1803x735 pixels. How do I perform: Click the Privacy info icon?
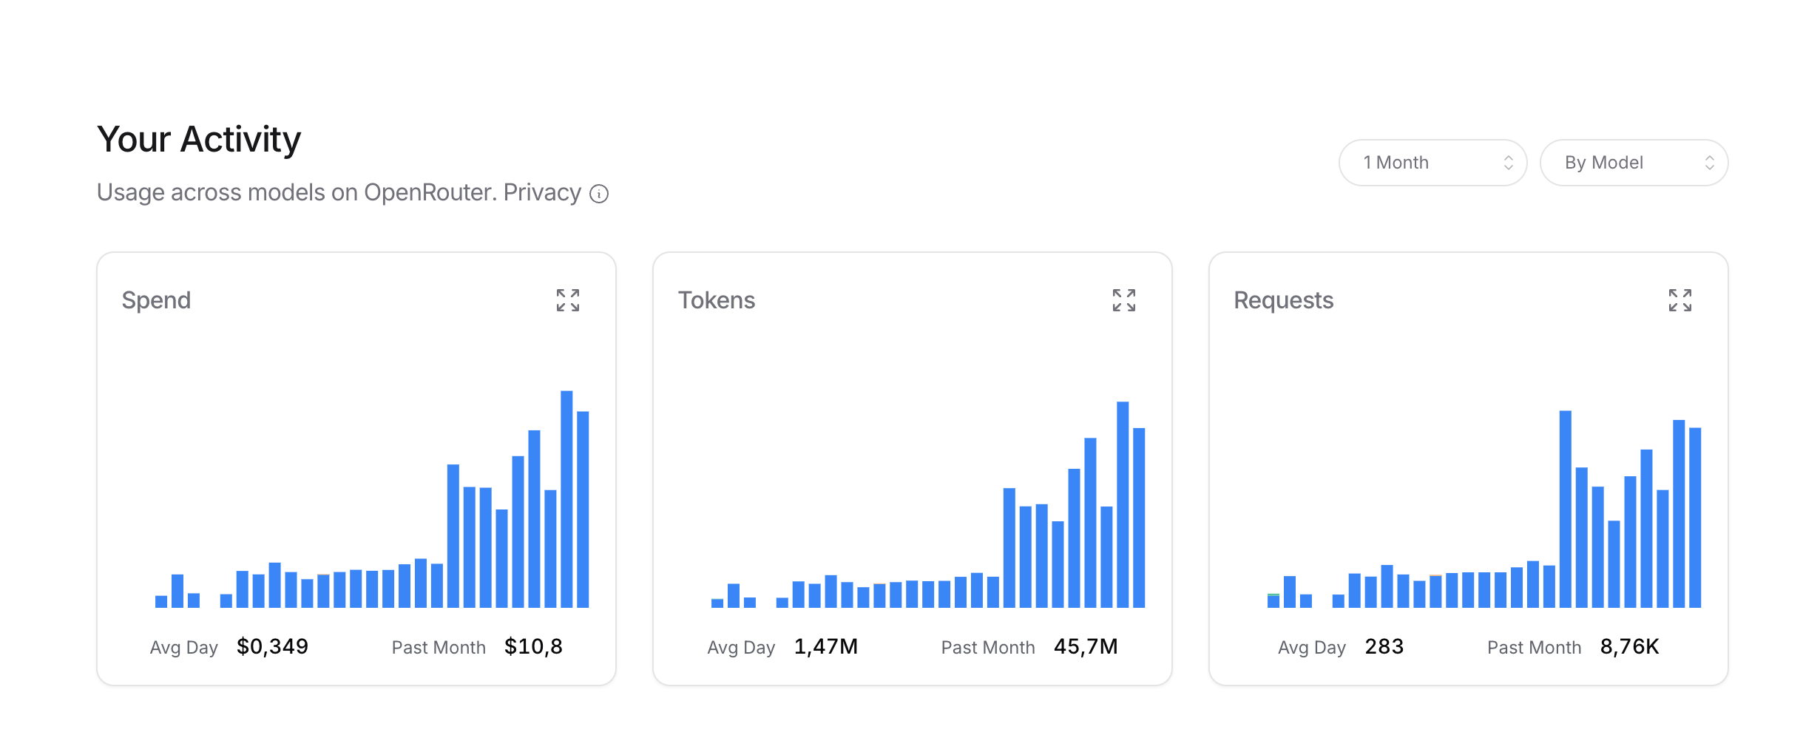pos(599,194)
